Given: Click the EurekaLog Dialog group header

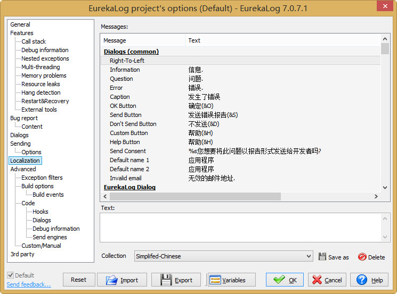Looking at the screenshot, I should 129,187.
